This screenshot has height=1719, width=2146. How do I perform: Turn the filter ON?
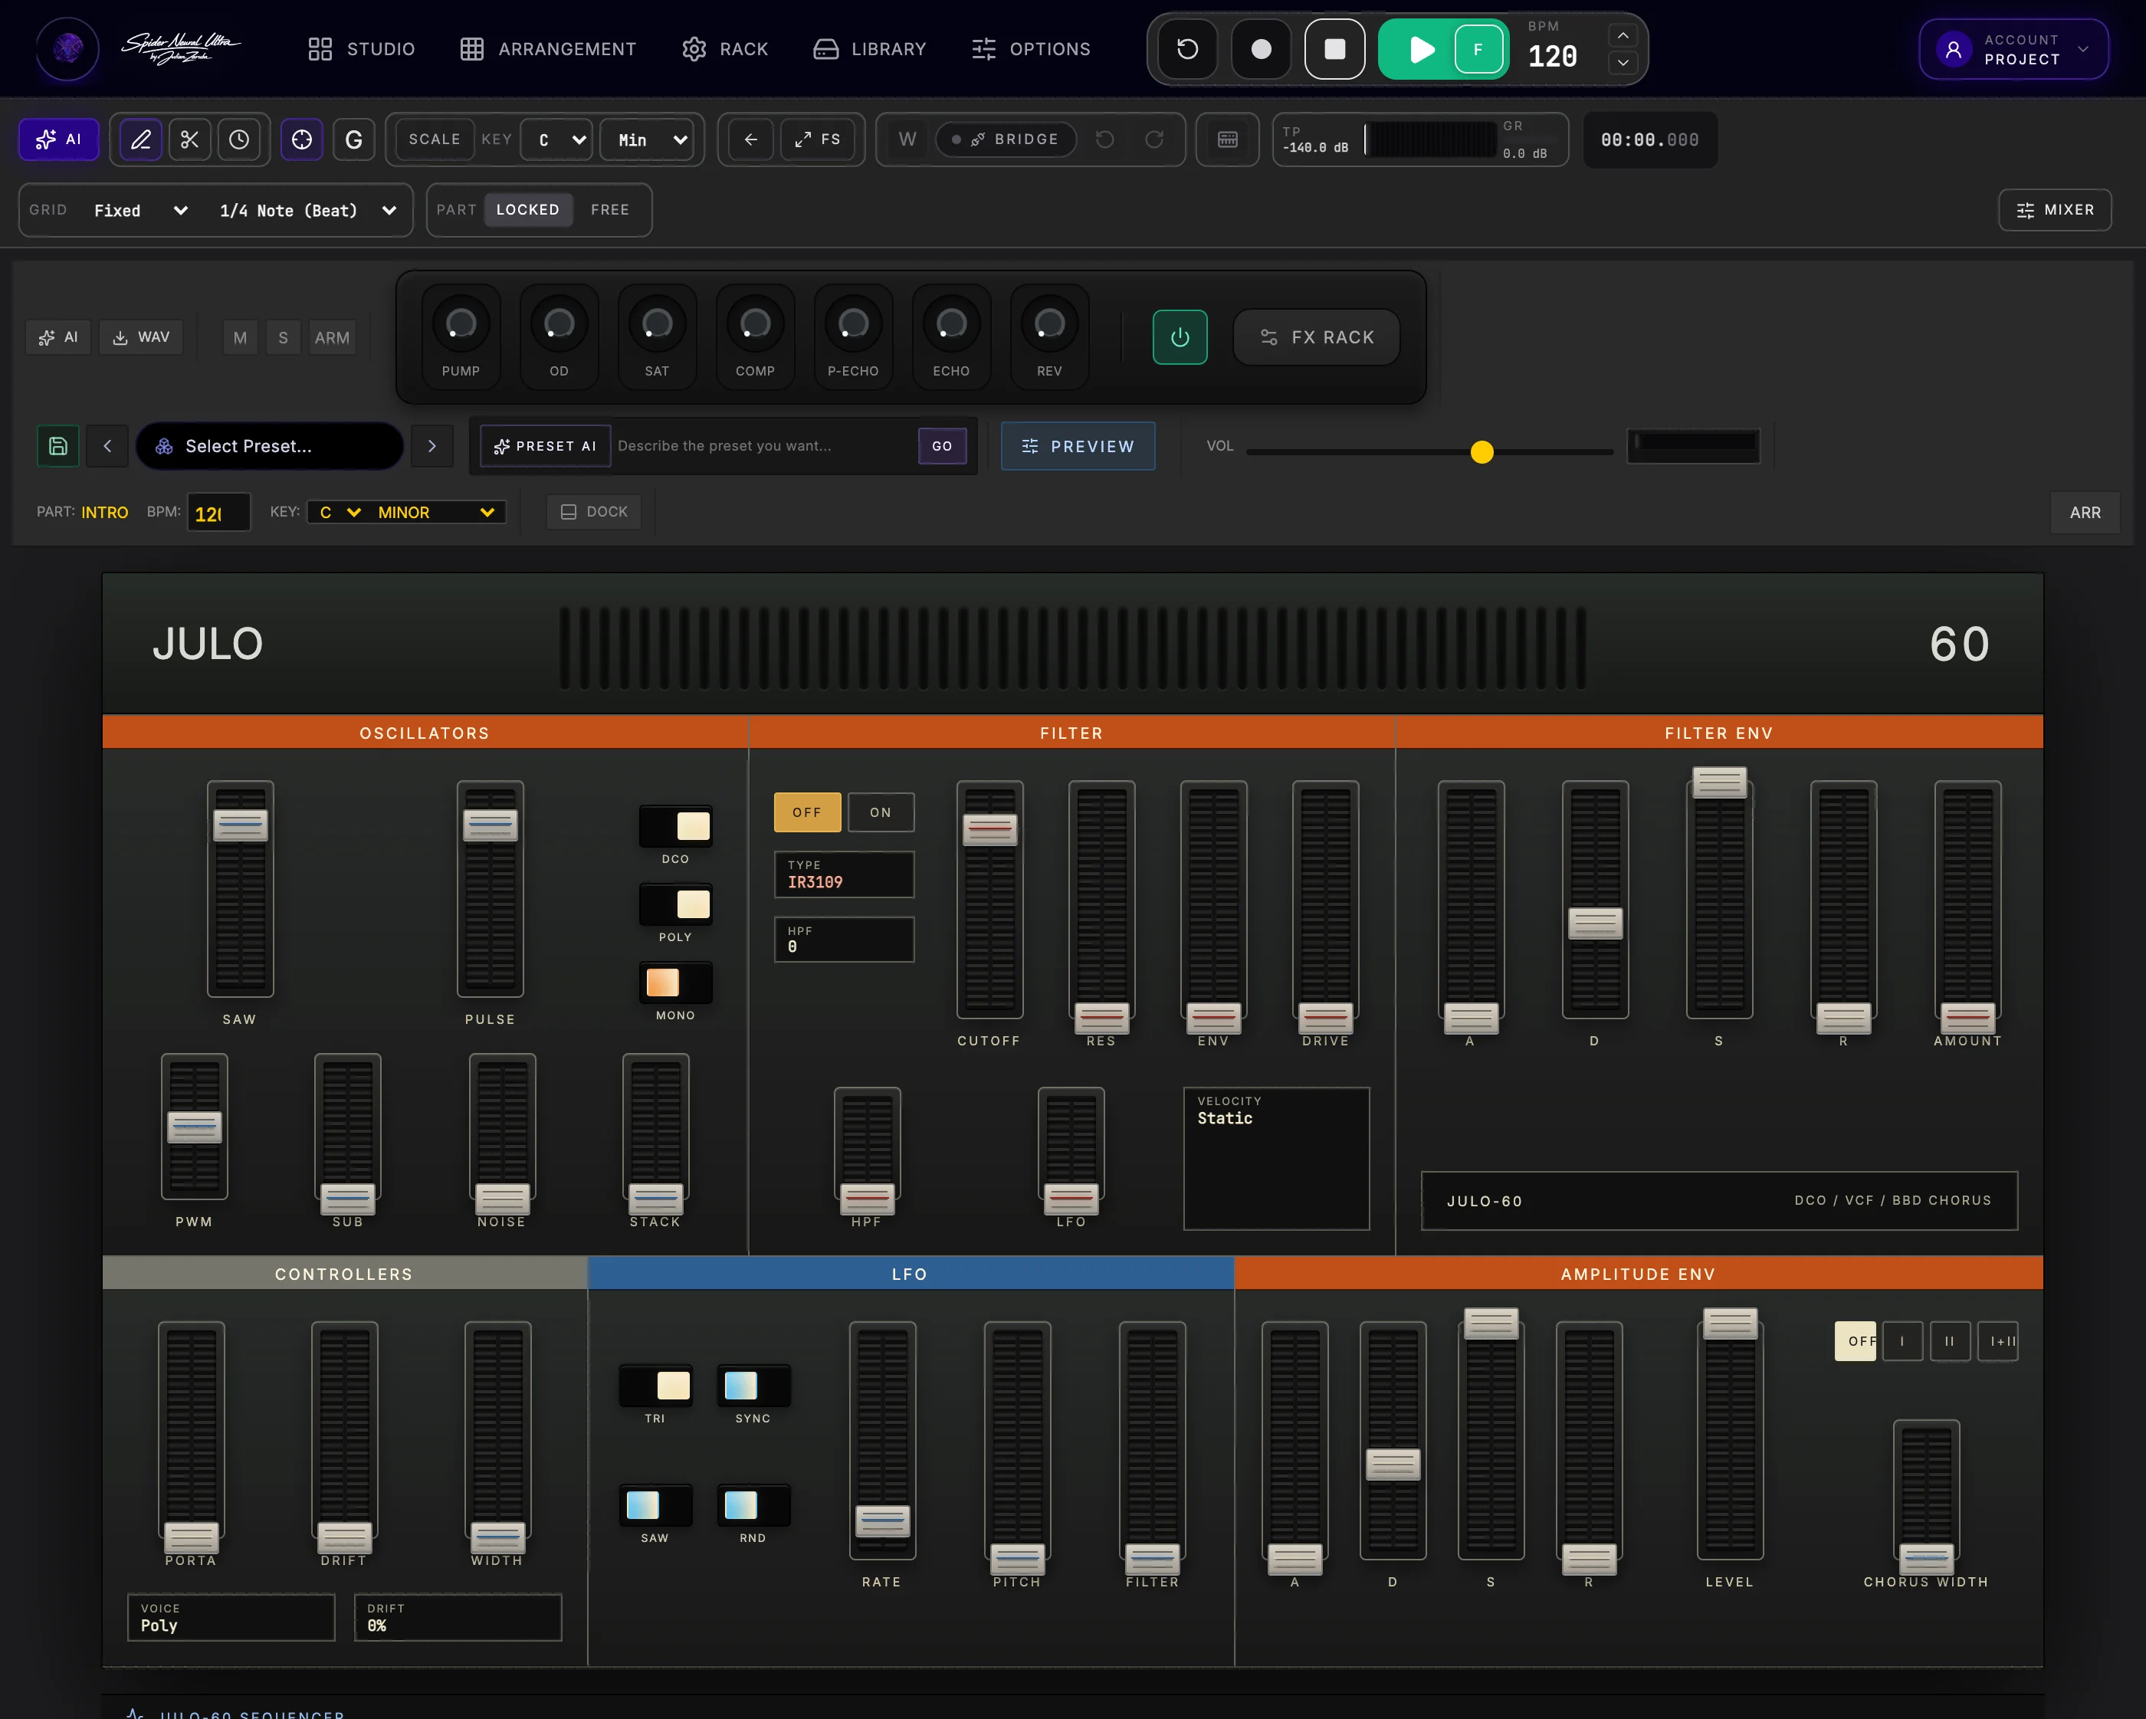tap(881, 812)
